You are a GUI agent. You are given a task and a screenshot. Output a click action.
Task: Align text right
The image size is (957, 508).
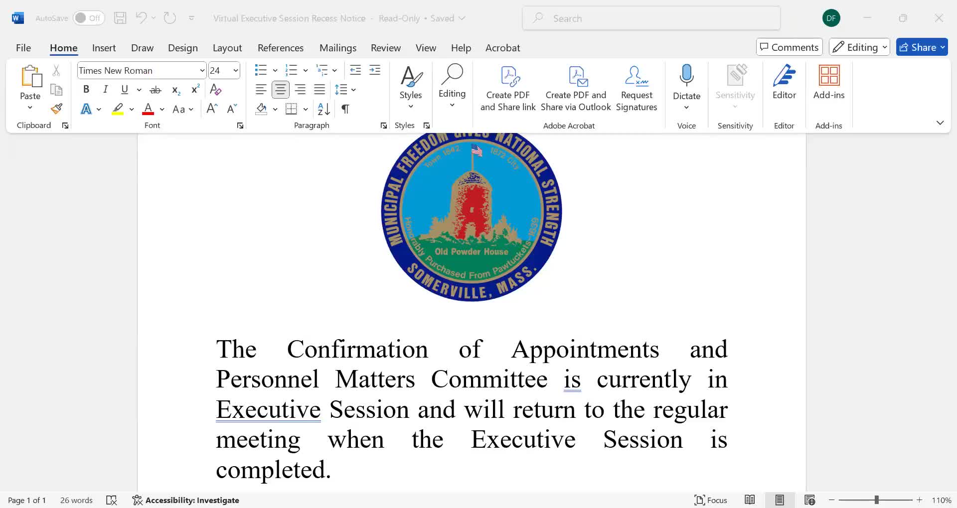(x=300, y=90)
